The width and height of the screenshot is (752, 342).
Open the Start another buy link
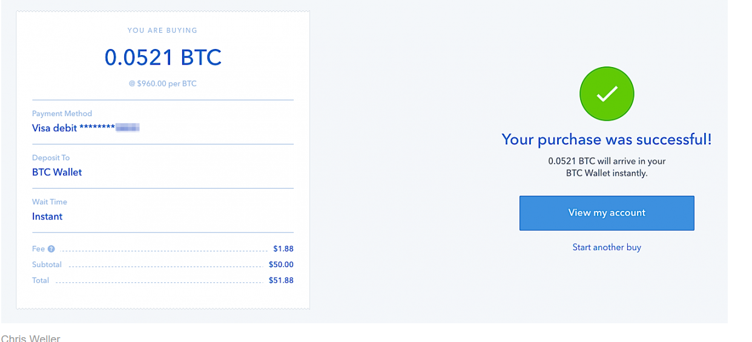pyautogui.click(x=607, y=247)
